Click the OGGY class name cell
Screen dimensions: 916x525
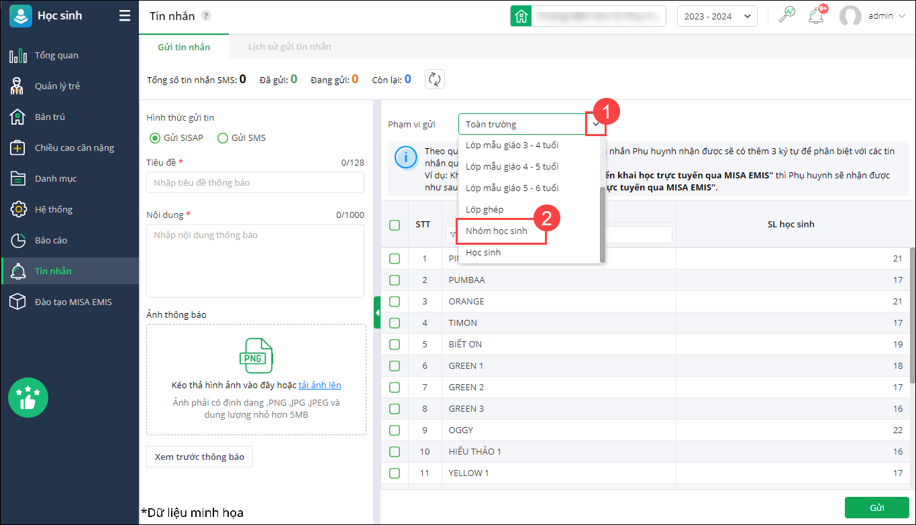coord(559,430)
